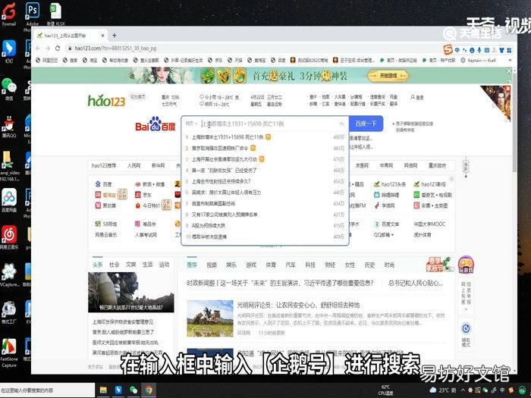Open the 光明网评论员 article thumbnail image
The width and height of the screenshot is (531, 398).
pyautogui.click(x=210, y=318)
